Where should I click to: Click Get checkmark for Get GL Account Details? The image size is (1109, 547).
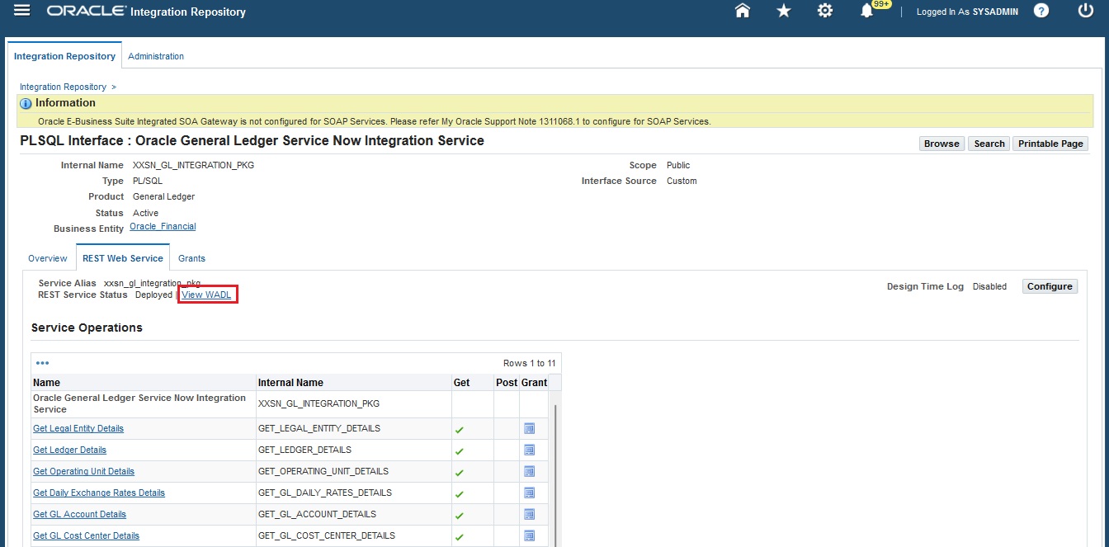tap(460, 516)
